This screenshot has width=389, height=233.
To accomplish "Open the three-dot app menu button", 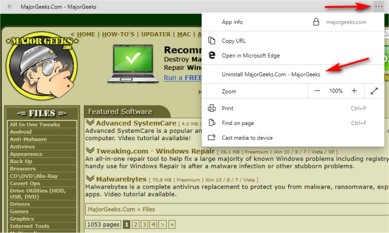I will pos(379,7).
